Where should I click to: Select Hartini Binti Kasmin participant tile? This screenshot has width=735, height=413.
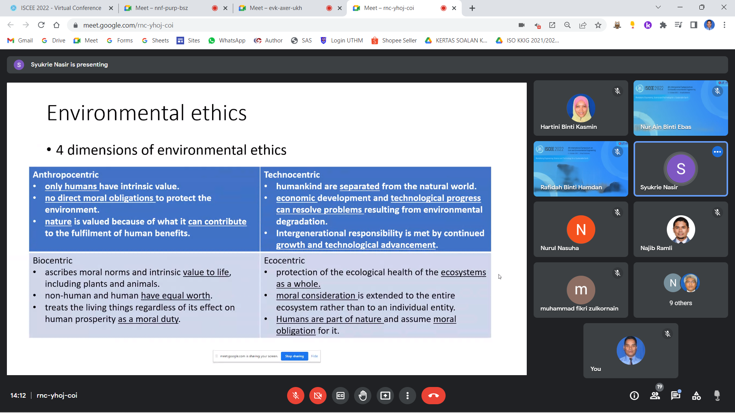581,108
